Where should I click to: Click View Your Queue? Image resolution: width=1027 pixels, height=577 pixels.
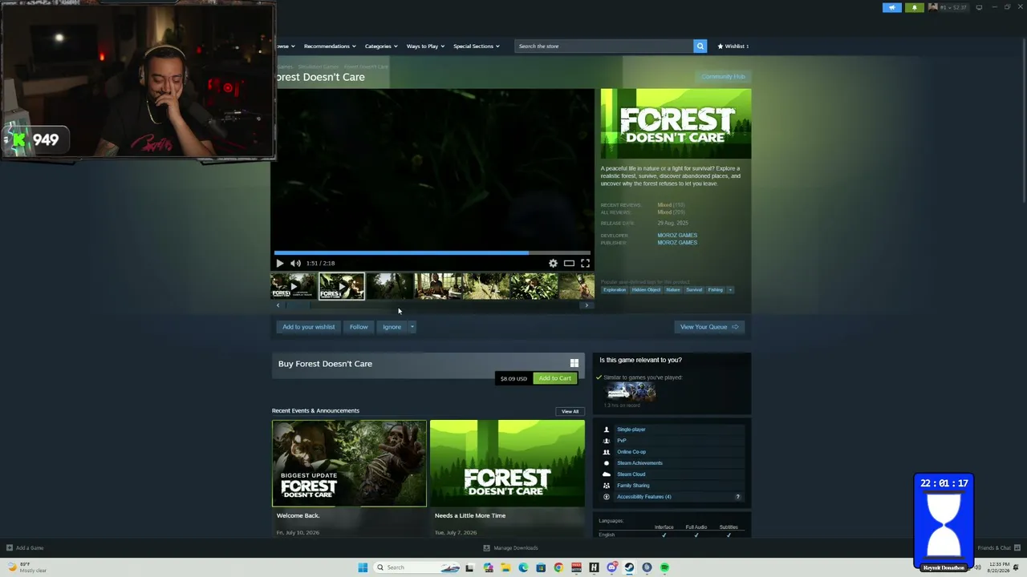[709, 327]
